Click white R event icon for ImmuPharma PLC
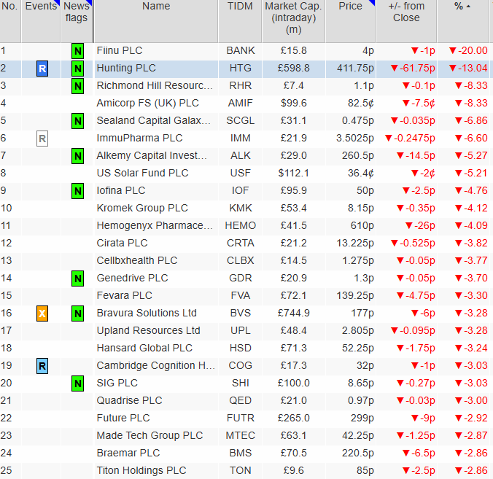Image resolution: width=493 pixels, height=479 pixels. tap(42, 139)
